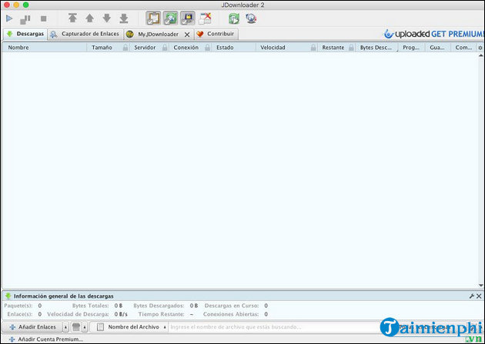This screenshot has height=344, width=485.
Task: Move selection down arrow icon
Action: tap(107, 18)
